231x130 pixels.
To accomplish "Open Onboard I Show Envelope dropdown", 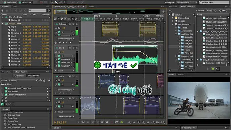I will (66, 39).
